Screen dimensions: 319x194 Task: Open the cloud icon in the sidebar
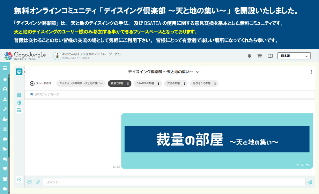(5, 189)
